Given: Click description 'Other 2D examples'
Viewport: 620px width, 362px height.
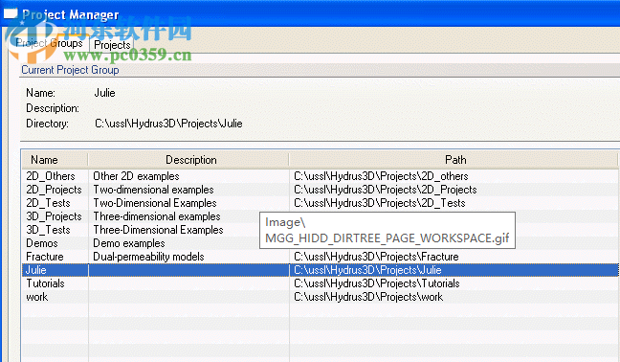Looking at the screenshot, I should pos(136,176).
